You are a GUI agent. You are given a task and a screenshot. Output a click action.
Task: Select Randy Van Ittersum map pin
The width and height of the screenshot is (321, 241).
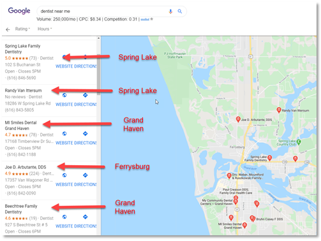279,110
